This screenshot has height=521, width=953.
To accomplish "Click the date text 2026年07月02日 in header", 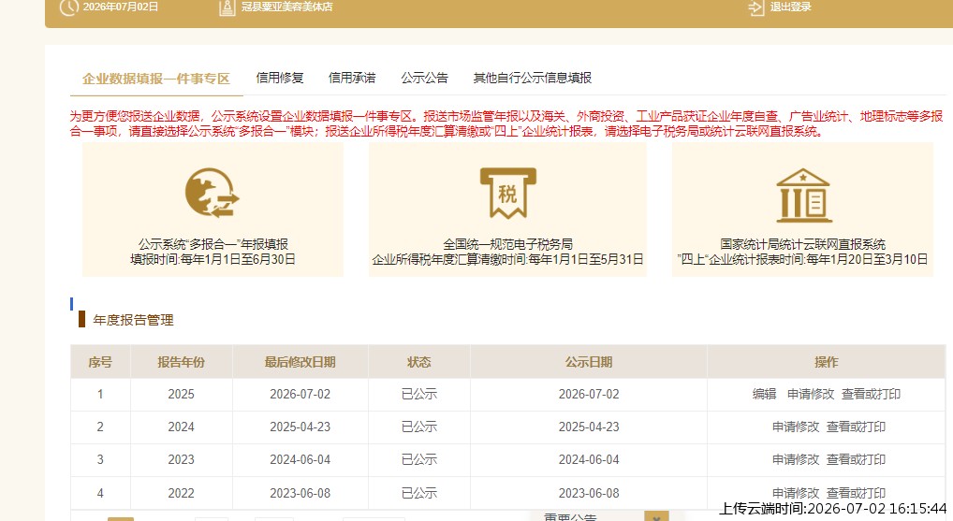I will [121, 7].
